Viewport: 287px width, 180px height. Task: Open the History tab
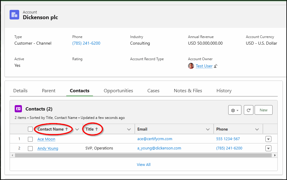224,91
